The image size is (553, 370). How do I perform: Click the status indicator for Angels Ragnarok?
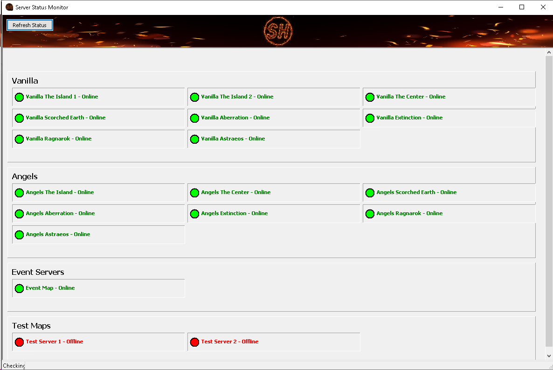[x=370, y=214]
